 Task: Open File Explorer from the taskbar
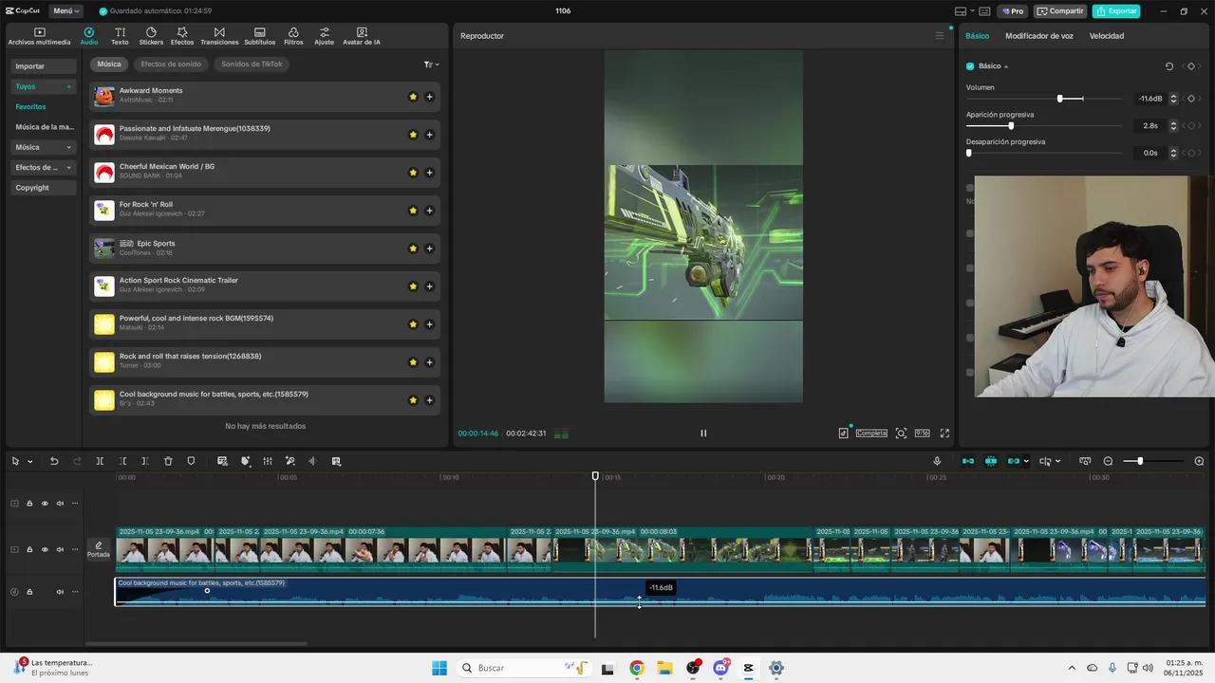coord(664,668)
